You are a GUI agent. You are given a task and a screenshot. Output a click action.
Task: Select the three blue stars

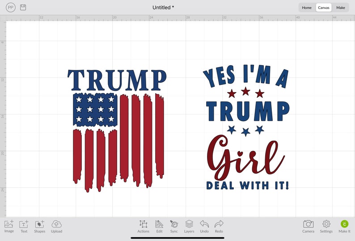245,131
